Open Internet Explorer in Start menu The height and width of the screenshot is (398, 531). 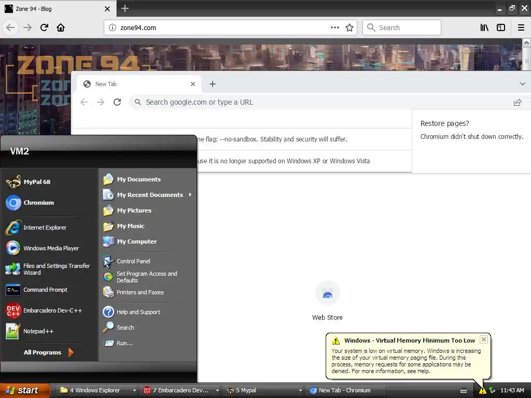37,228
